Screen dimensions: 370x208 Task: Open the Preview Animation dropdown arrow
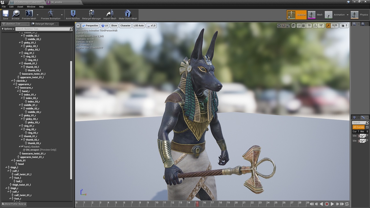[x=62, y=15]
